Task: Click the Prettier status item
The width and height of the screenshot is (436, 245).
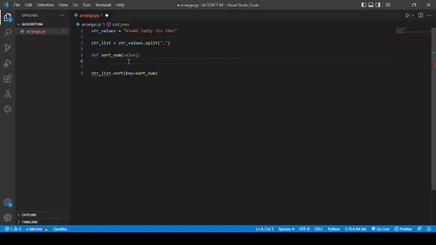Action: [403, 229]
